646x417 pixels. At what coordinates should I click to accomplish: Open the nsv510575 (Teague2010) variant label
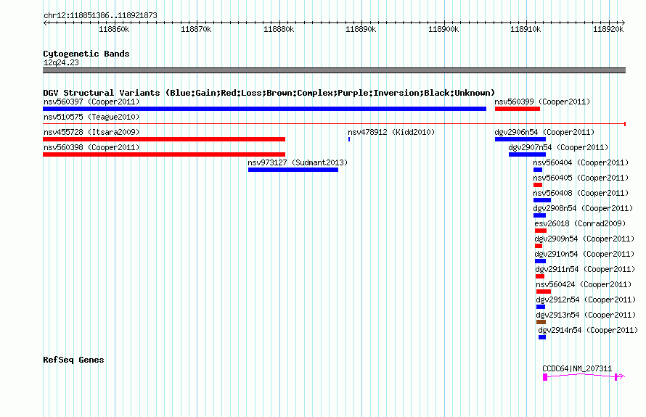point(91,117)
